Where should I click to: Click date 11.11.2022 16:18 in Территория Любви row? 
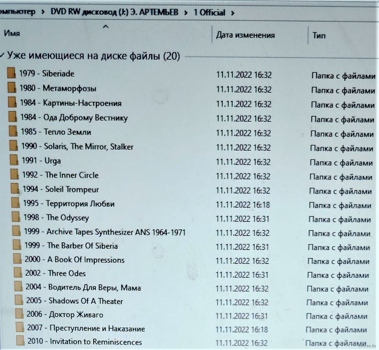click(243, 205)
